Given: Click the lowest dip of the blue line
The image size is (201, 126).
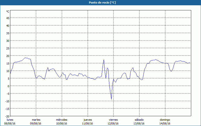Looking at the screenshot, I should coord(111,99).
